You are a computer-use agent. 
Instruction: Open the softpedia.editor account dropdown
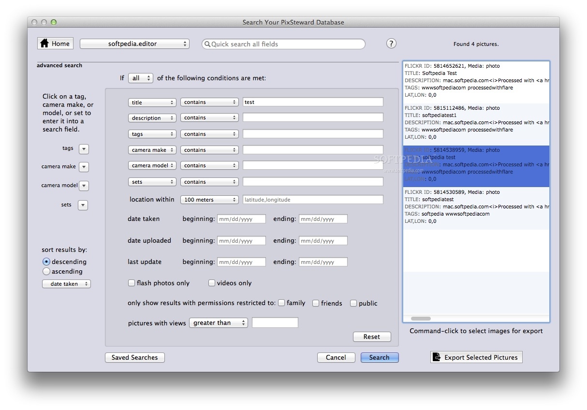pos(134,44)
